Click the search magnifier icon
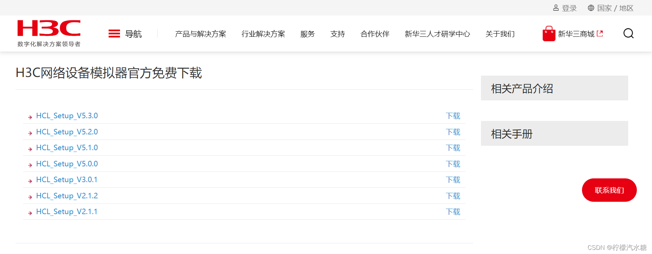 629,33
